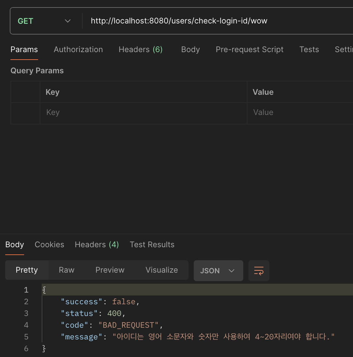353x357 pixels.
Task: Click the closing brace on line 6
Action: [44, 349]
